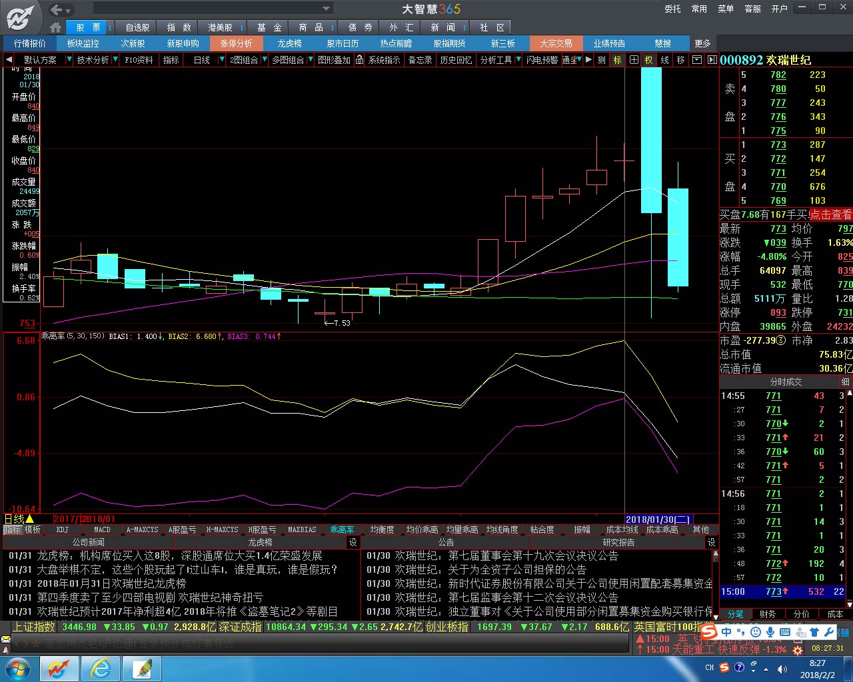Click the 设 settings icon in 龙虎榜 panel
This screenshot has width=853, height=682.
(x=353, y=542)
